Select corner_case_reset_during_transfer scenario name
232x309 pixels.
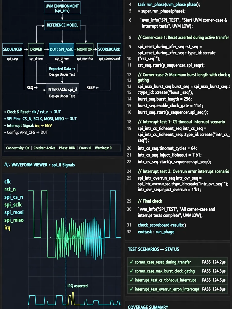click(163, 262)
